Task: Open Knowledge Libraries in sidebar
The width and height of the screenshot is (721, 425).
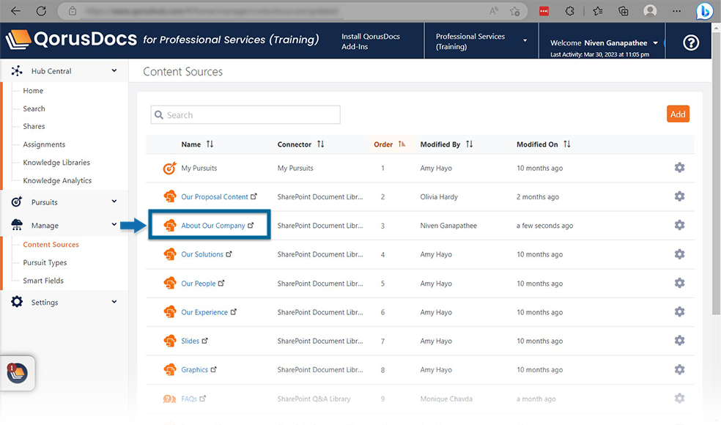Action: click(56, 163)
